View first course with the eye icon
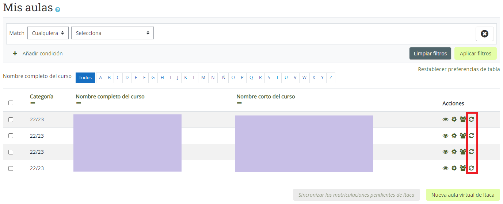The width and height of the screenshot is (503, 204). 445,119
